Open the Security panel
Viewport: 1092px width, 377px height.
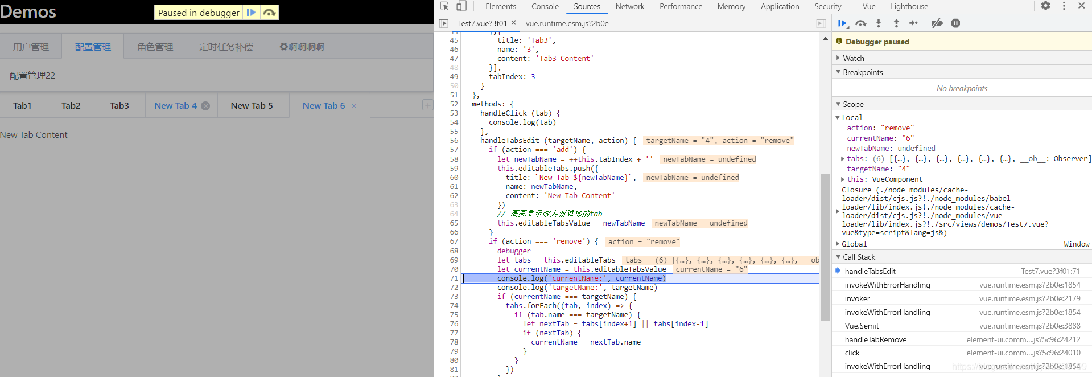(x=827, y=6)
